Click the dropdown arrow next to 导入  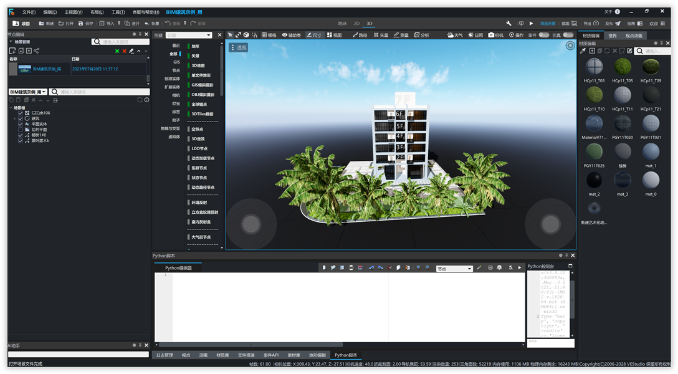click(x=119, y=23)
